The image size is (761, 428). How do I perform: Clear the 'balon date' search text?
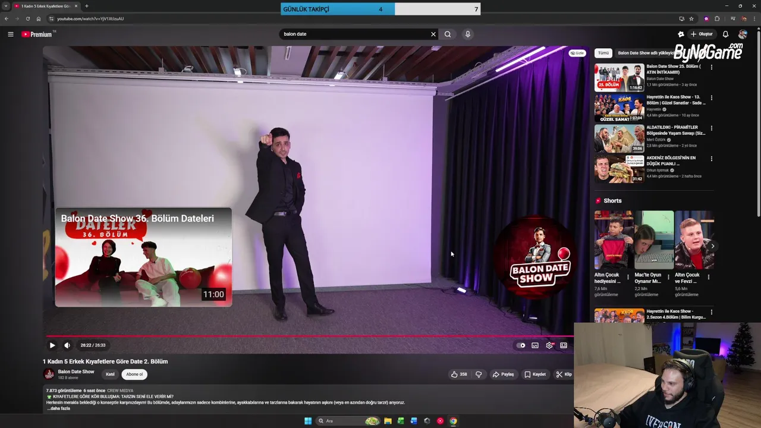(x=433, y=34)
